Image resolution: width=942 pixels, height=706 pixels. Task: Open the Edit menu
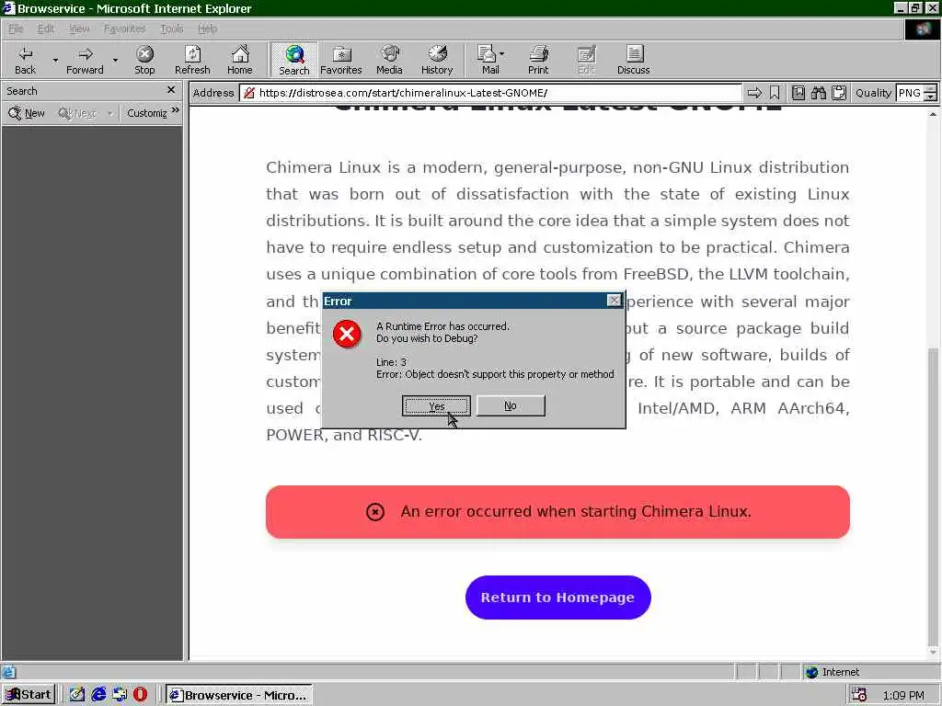46,28
